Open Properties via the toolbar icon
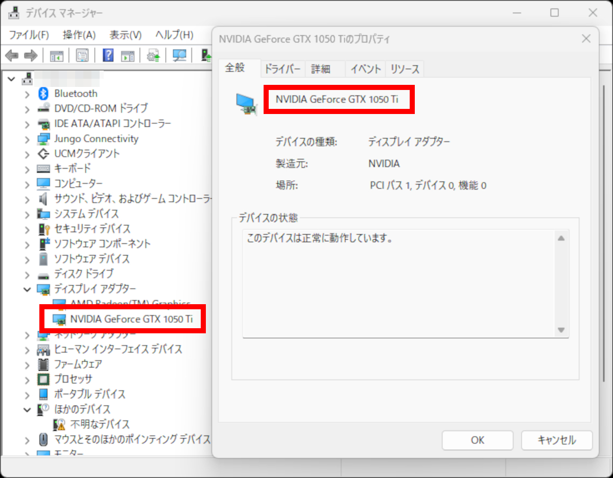Viewport: 613px width, 478px height. (x=82, y=55)
